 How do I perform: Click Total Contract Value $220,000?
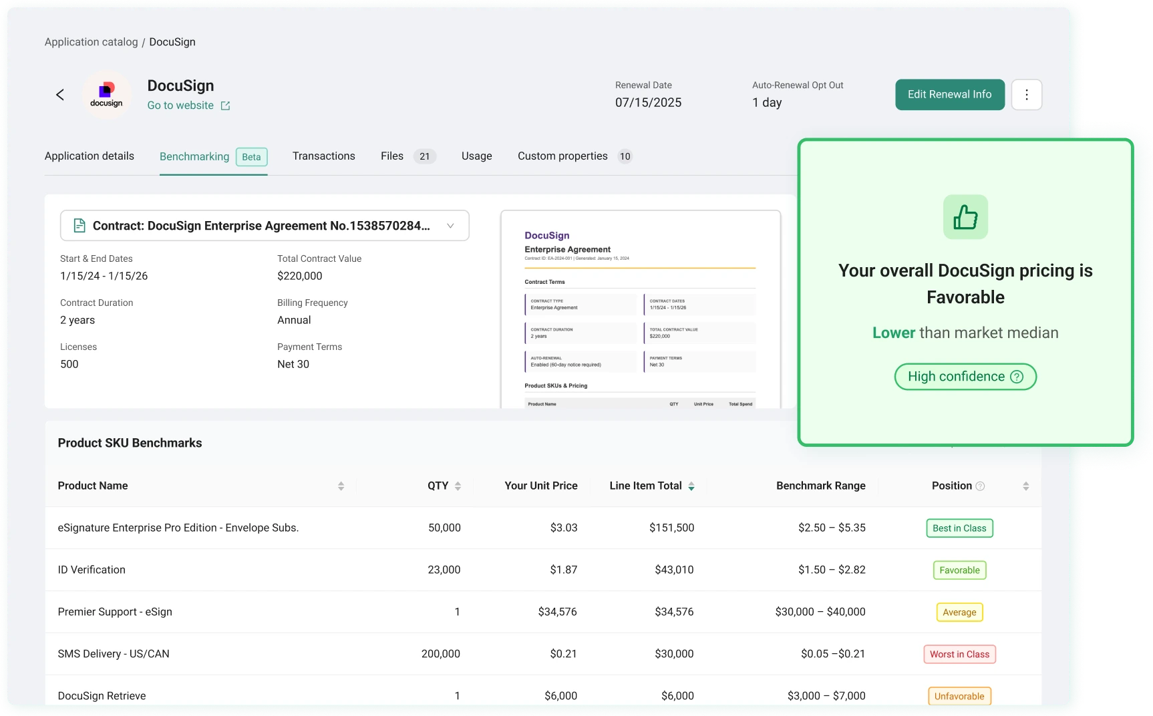pyautogui.click(x=300, y=276)
